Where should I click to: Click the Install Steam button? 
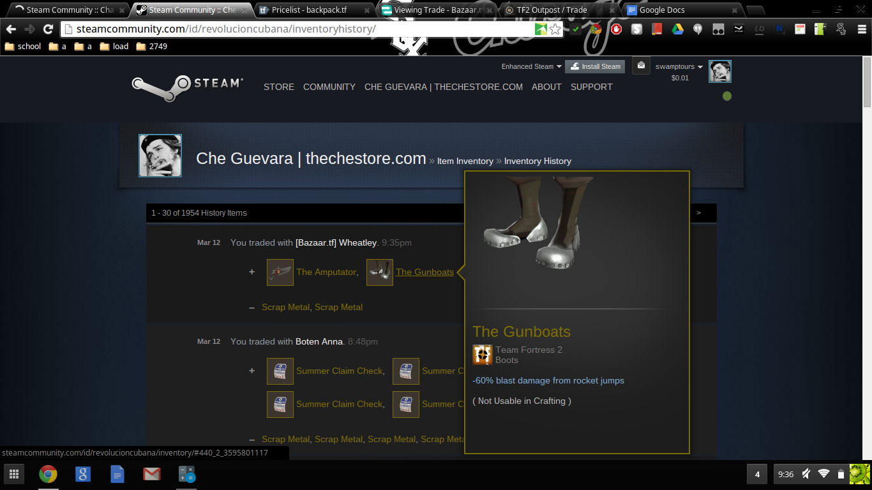click(x=595, y=66)
